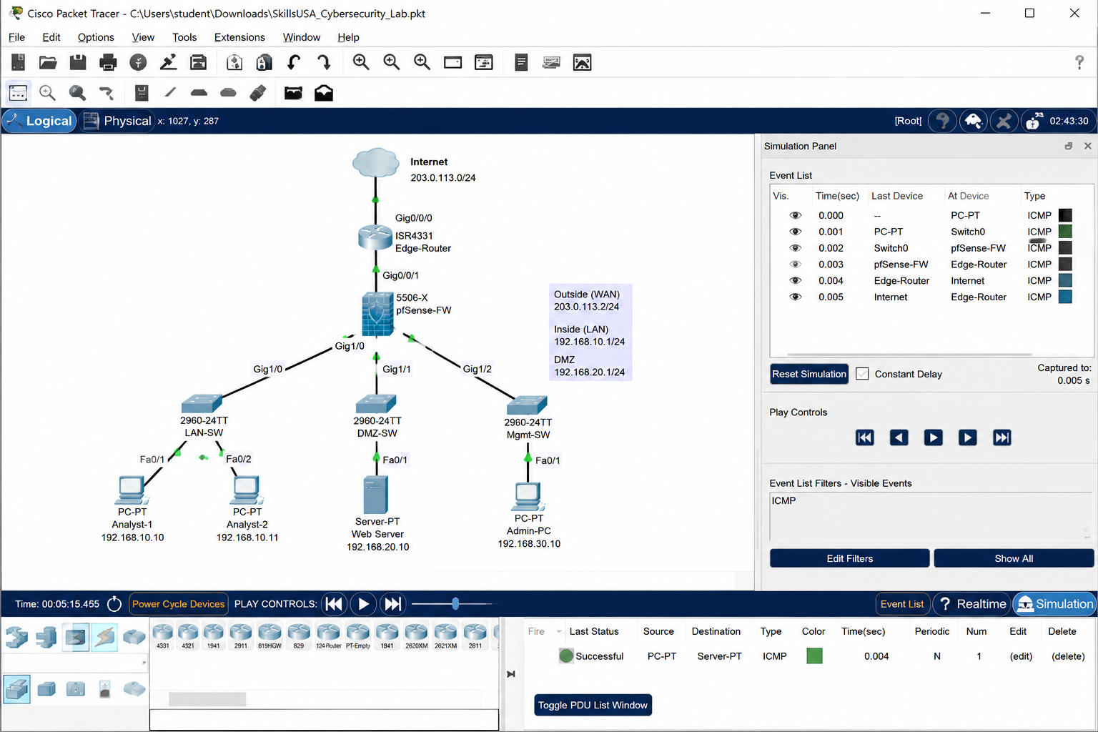Click Toggle PDU List Window button
Viewport: 1098px width, 732px height.
tap(593, 705)
